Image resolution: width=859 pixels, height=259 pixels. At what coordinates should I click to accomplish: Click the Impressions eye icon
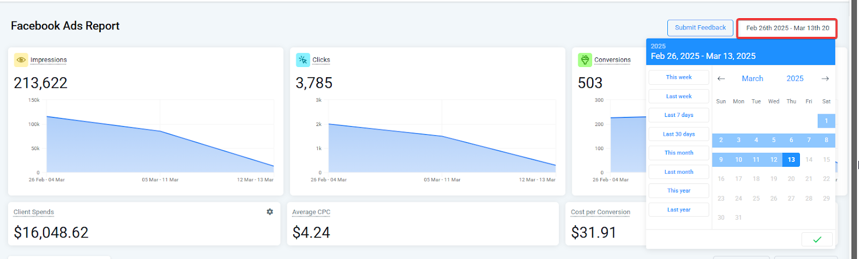tap(21, 60)
